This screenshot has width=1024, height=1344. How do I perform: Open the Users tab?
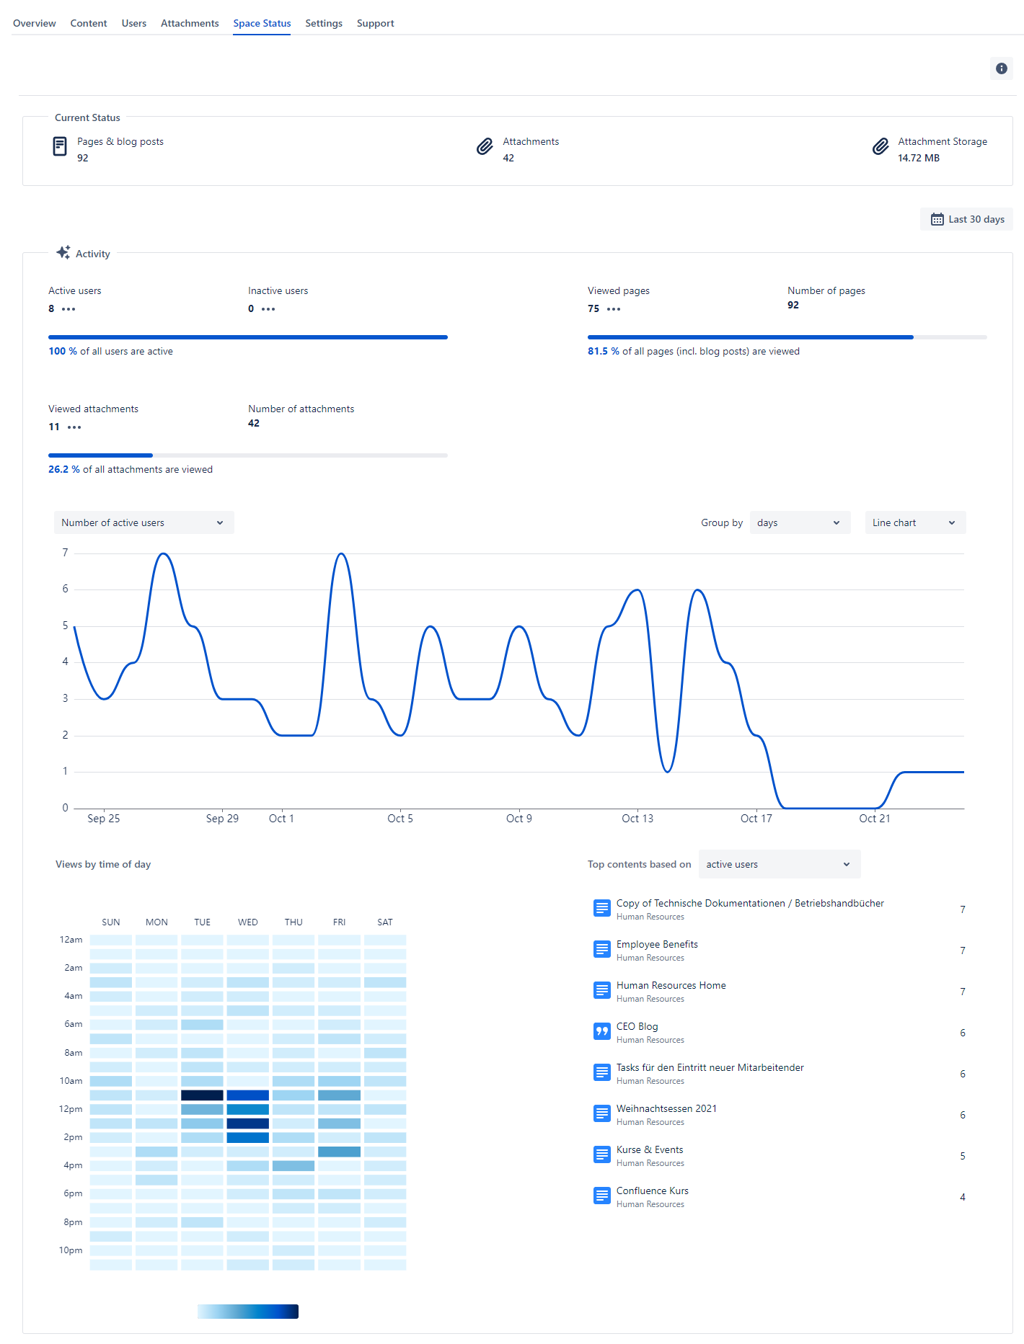point(134,23)
